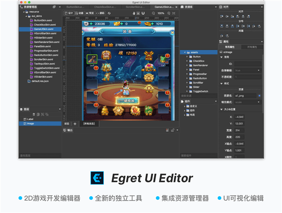Zoom out the canvas with minus magnifier

[153, 13]
